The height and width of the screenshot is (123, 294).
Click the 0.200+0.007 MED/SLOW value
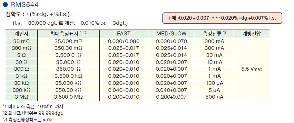tap(171, 97)
